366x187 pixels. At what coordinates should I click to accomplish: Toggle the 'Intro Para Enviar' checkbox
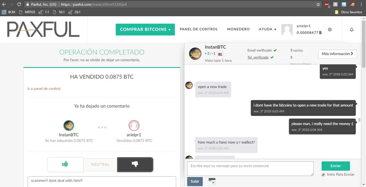(323, 174)
